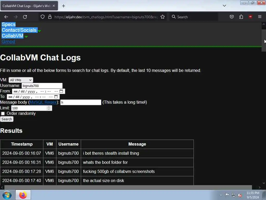266x200 pixels.
Task: Click the Specs navigation link
Action: click(9, 24)
